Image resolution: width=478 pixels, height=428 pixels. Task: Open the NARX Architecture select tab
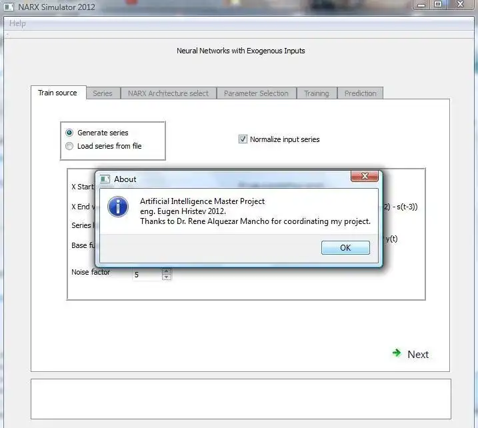[168, 93]
